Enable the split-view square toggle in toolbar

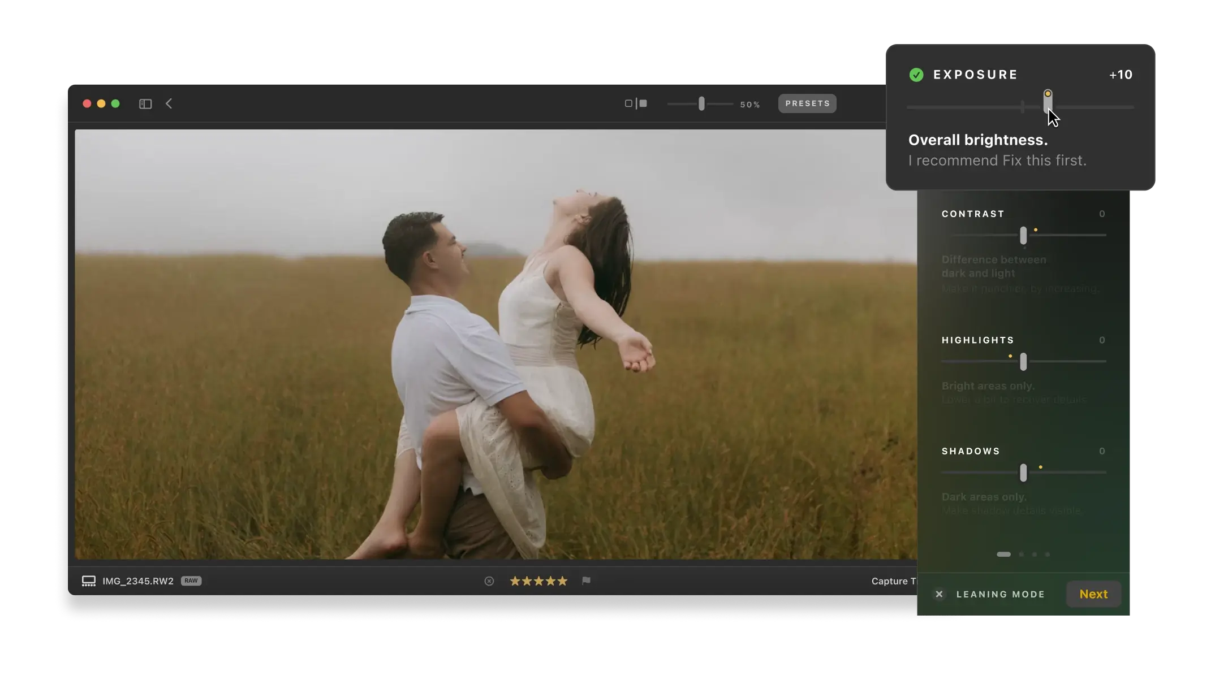[x=628, y=103]
